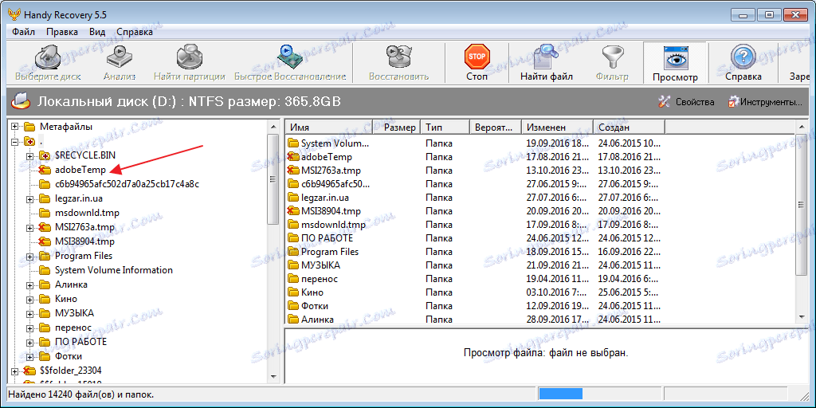This screenshot has height=408, width=816.
Task: Open the Справка menu in the menu bar
Action: pos(134,32)
